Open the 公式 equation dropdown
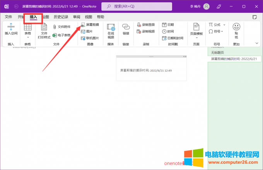 tap(217, 24)
